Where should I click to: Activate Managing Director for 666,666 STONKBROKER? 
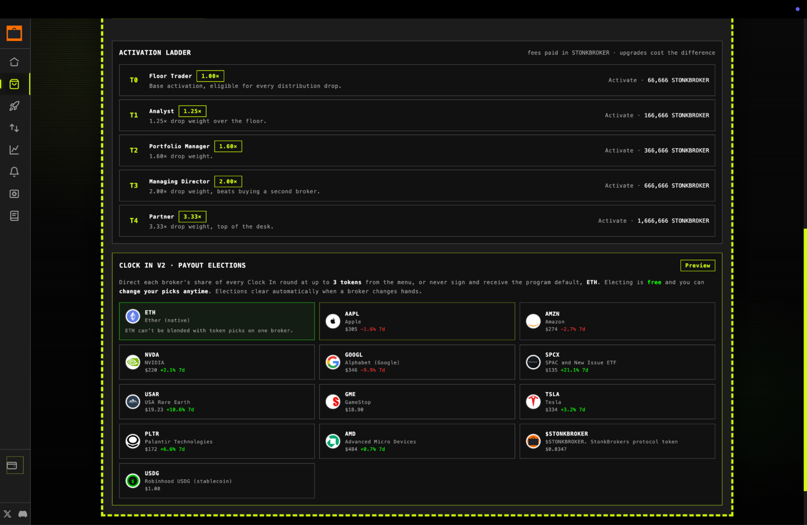pos(657,186)
